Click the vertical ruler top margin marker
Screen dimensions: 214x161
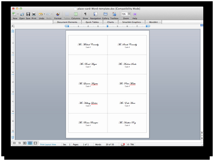(13, 31)
